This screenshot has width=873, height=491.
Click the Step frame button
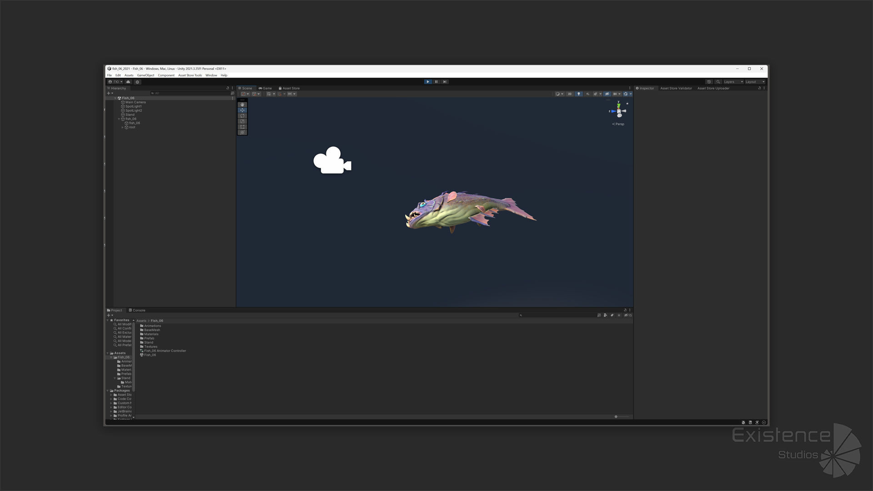[445, 82]
